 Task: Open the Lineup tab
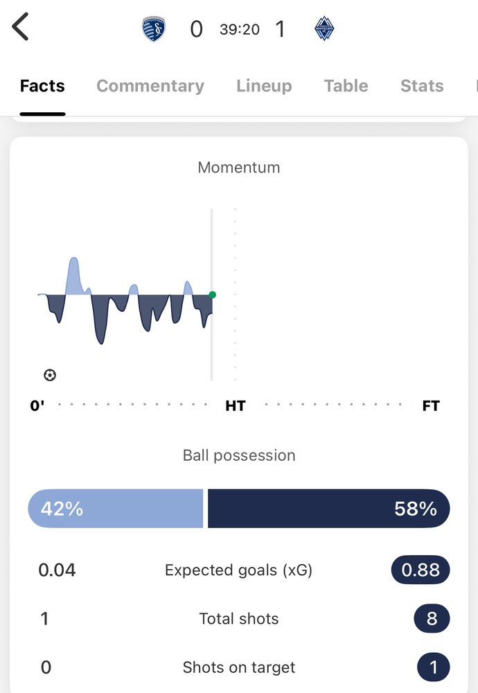[264, 86]
